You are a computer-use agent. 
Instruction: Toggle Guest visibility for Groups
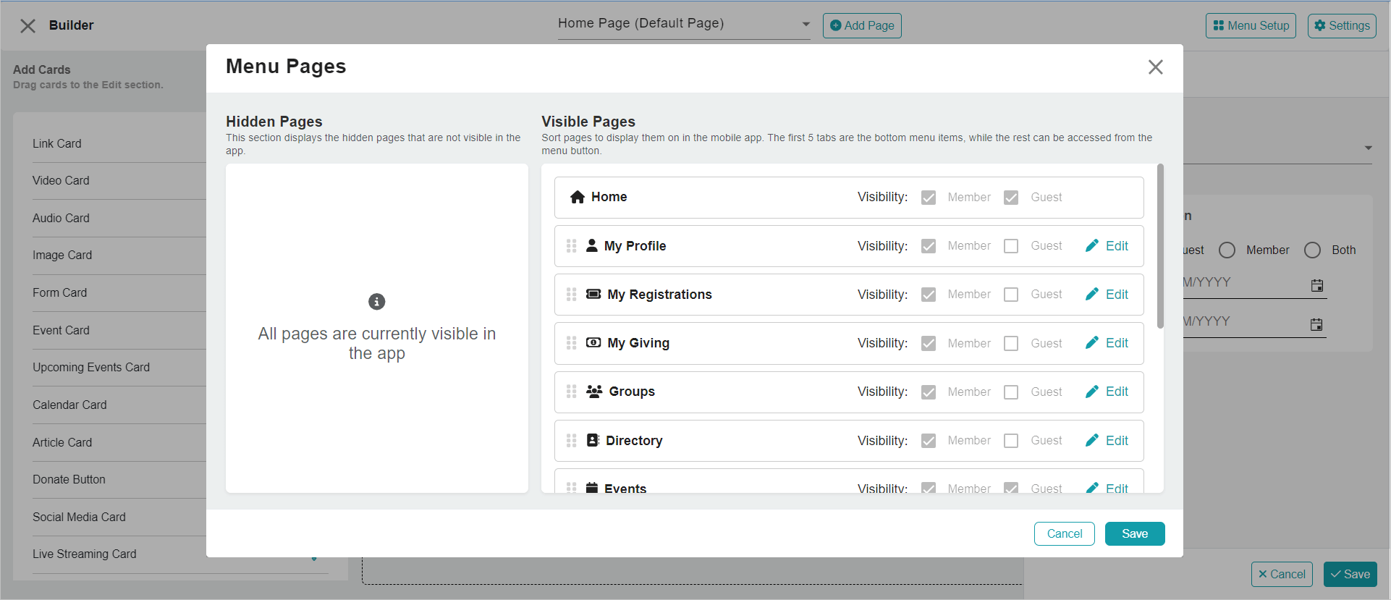1011,392
